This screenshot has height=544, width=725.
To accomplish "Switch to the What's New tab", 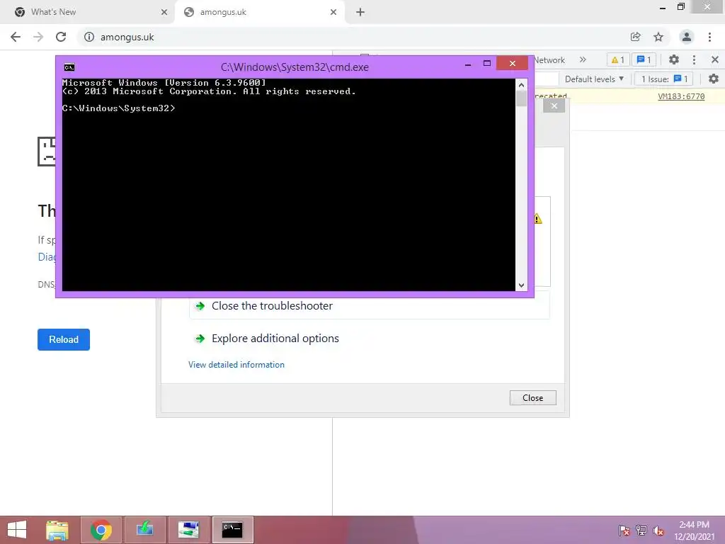I will tap(87, 12).
